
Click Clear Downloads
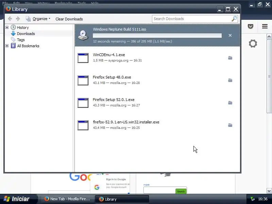(69, 19)
